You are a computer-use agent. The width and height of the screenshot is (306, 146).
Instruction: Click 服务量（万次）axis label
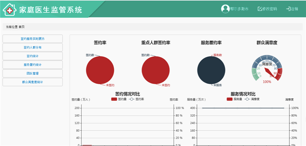pos(196,99)
